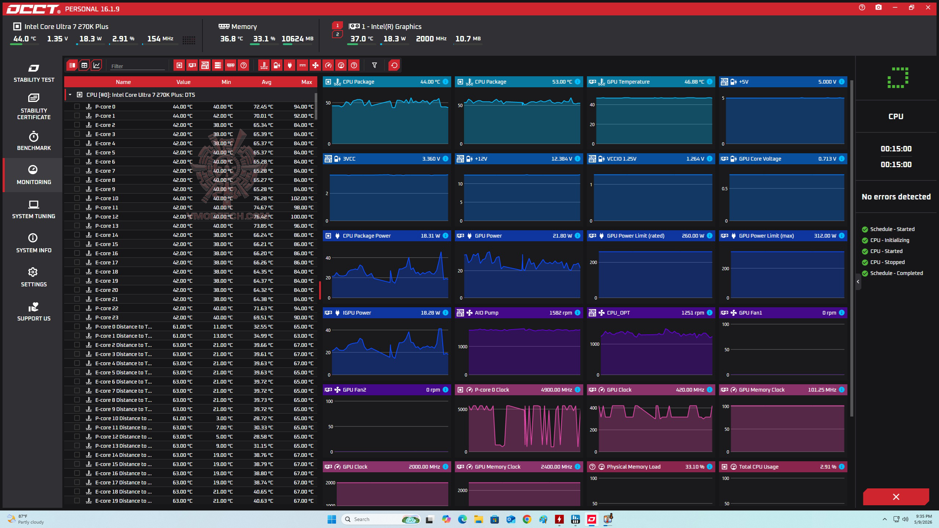Show hidden tray icons chevron in taskbar

coord(884,519)
